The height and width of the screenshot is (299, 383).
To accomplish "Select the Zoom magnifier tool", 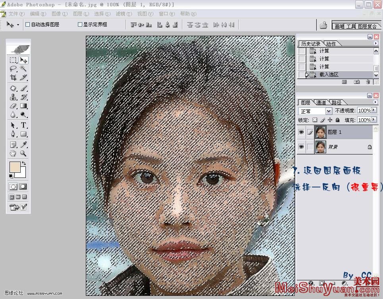I will [x=23, y=153].
